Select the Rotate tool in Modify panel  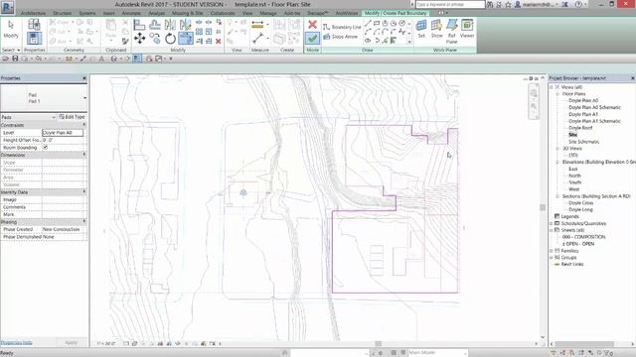pyautogui.click(x=170, y=39)
